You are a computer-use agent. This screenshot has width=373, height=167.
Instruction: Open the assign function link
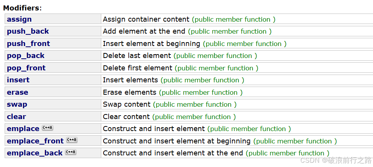(x=19, y=19)
